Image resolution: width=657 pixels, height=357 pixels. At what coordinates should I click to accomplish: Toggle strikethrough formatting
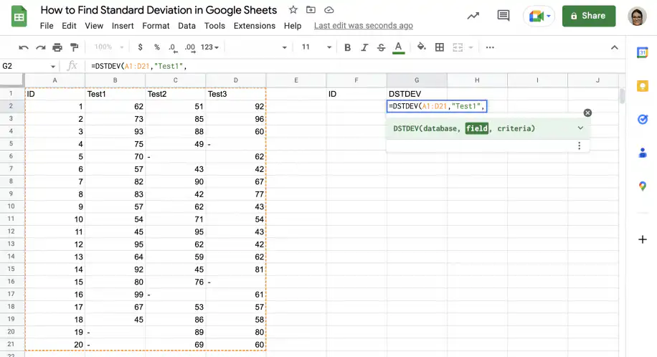click(381, 47)
